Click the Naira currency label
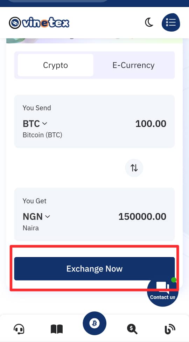Viewport: 189px width, 342px height. coord(31,228)
